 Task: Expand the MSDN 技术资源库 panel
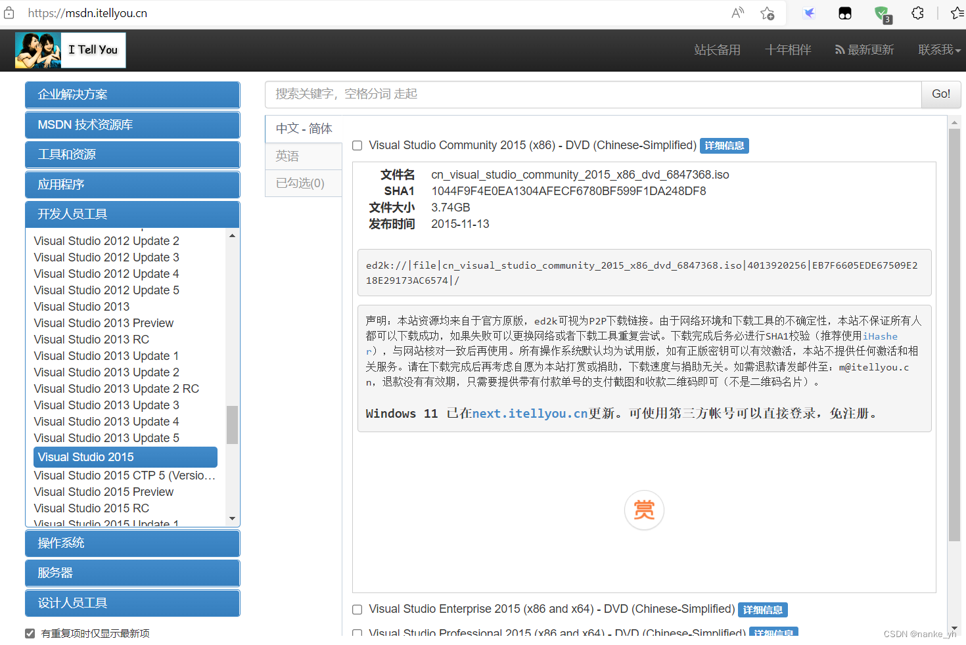(133, 125)
